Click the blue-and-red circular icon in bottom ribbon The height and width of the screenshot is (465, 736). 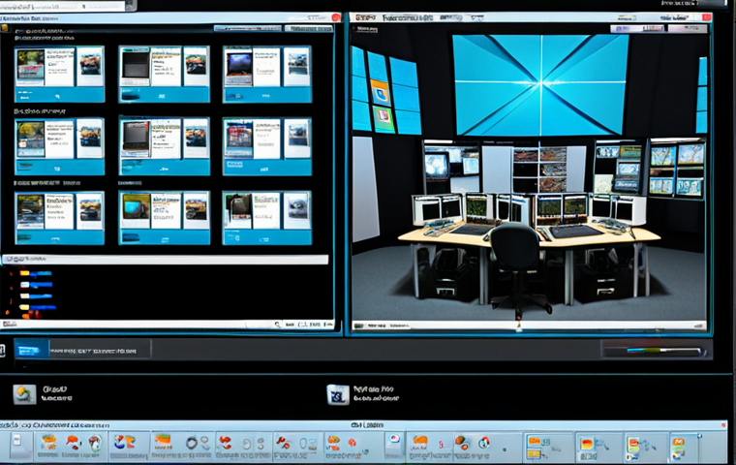click(484, 442)
